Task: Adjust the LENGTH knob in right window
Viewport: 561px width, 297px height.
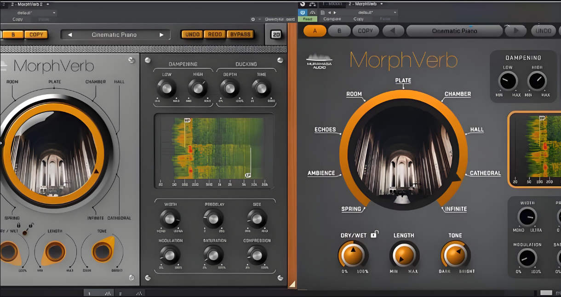Action: pyautogui.click(x=404, y=254)
